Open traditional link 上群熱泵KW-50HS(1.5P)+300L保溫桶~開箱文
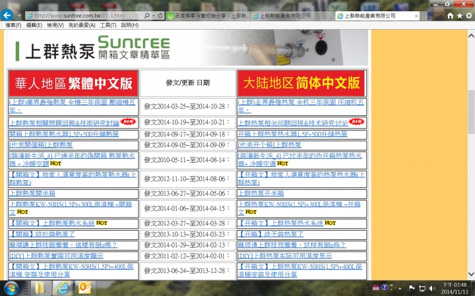Image resolution: width=475 pixels, height=296 pixels. coord(71,208)
